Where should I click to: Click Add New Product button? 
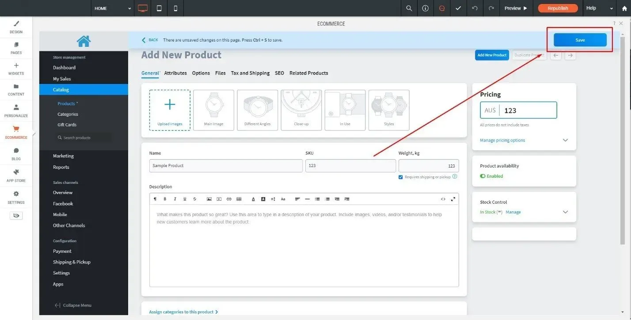(x=492, y=55)
